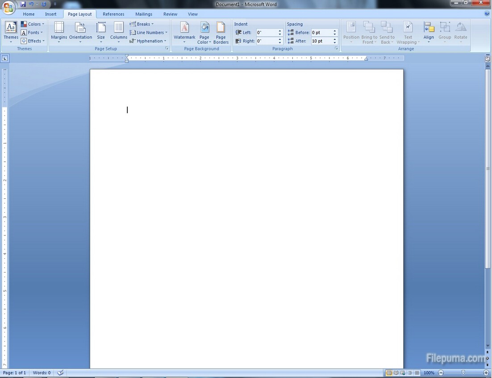Toggle the ruler view button above scrollbar
Viewport: 492px width, 378px height.
click(488, 59)
